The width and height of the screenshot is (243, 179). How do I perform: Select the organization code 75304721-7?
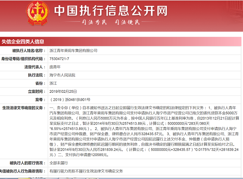[59, 59]
